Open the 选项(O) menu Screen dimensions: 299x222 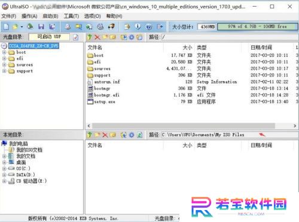(92, 16)
